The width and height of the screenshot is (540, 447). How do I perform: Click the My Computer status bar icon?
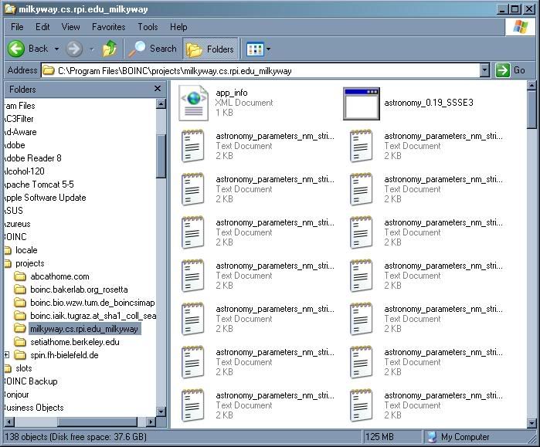[432, 437]
